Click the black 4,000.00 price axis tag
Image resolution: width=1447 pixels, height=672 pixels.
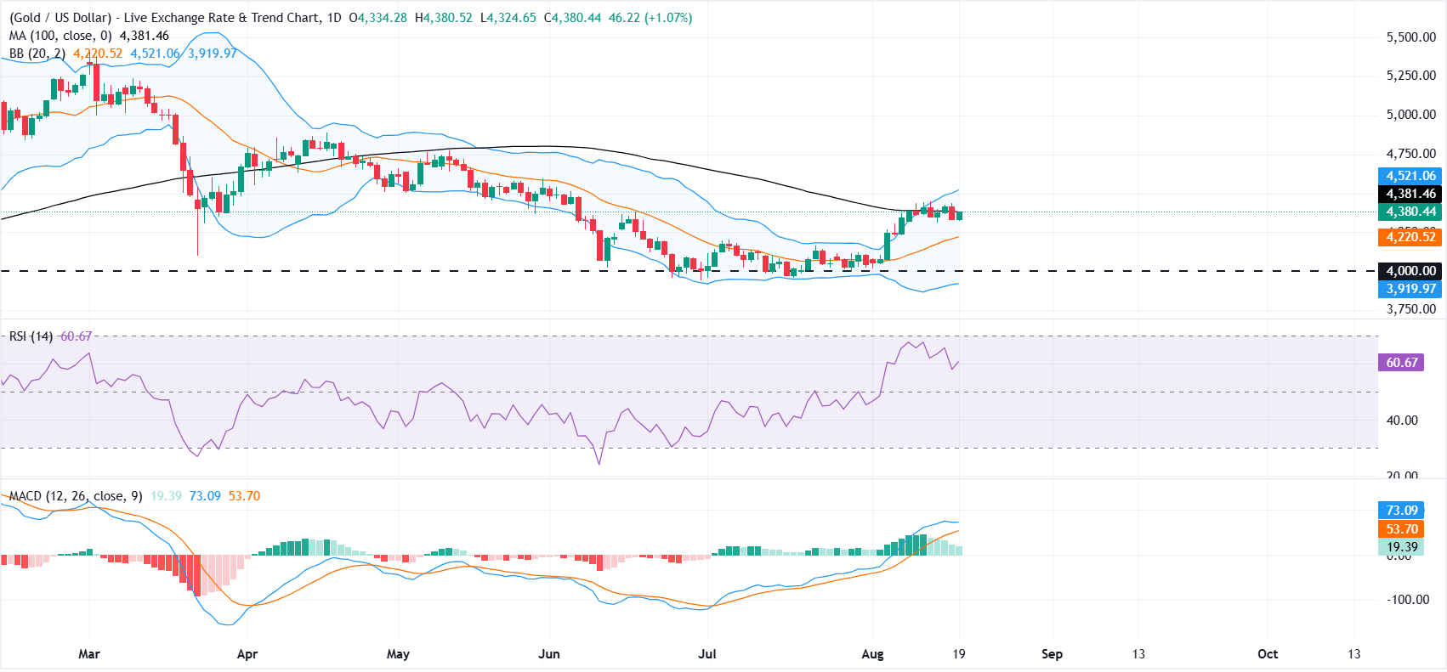point(1410,271)
